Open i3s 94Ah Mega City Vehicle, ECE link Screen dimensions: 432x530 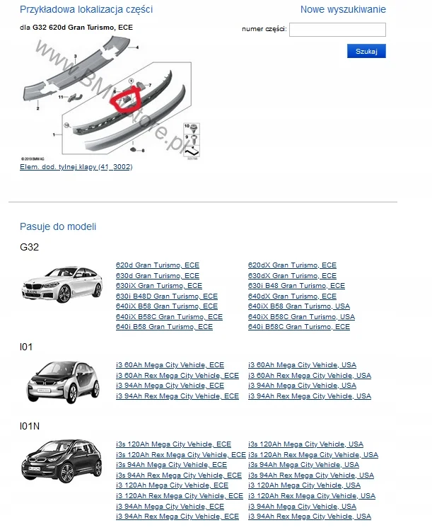click(171, 465)
